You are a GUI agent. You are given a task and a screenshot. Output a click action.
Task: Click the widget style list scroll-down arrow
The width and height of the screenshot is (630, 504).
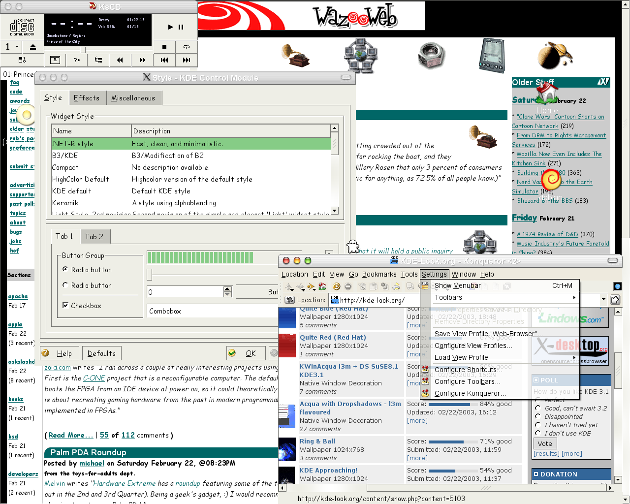pos(335,211)
